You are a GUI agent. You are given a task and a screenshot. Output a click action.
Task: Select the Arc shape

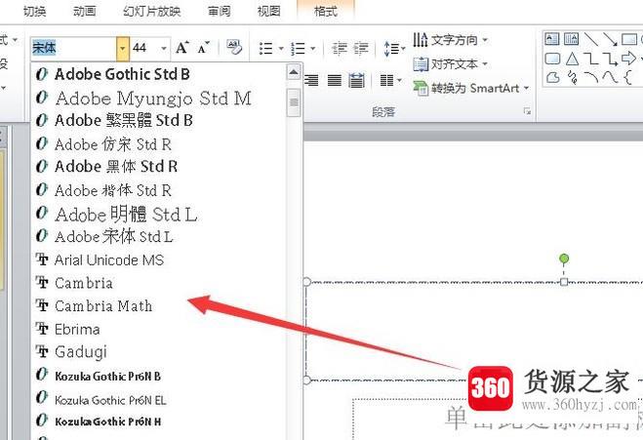pyautogui.click(x=590, y=77)
